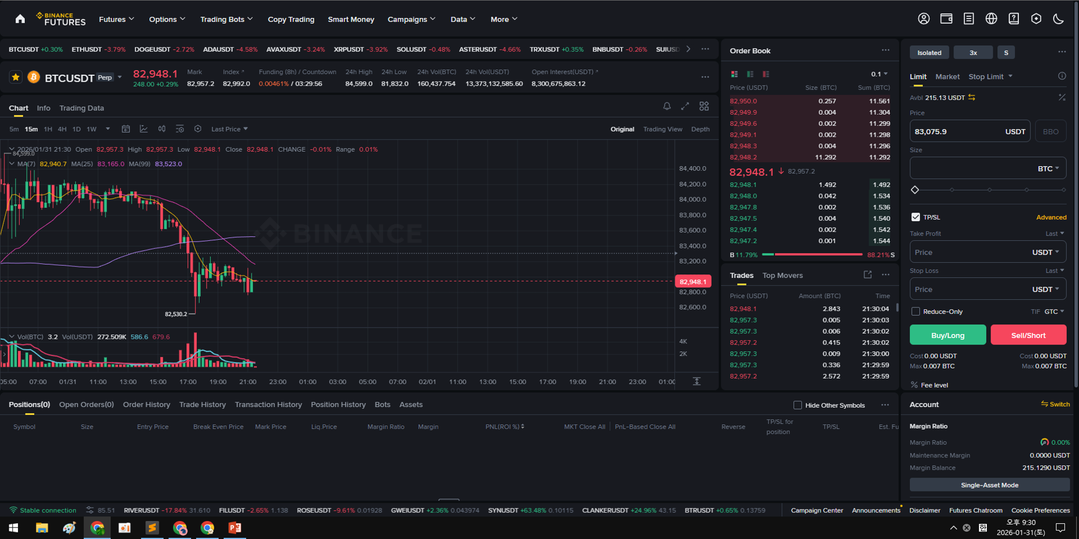1079x539 pixels.
Task: Open the Trading Data tab
Action: 82,108
